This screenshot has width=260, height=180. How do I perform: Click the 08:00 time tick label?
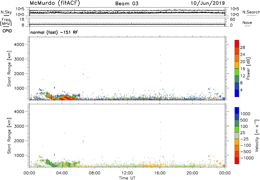(x=95, y=173)
